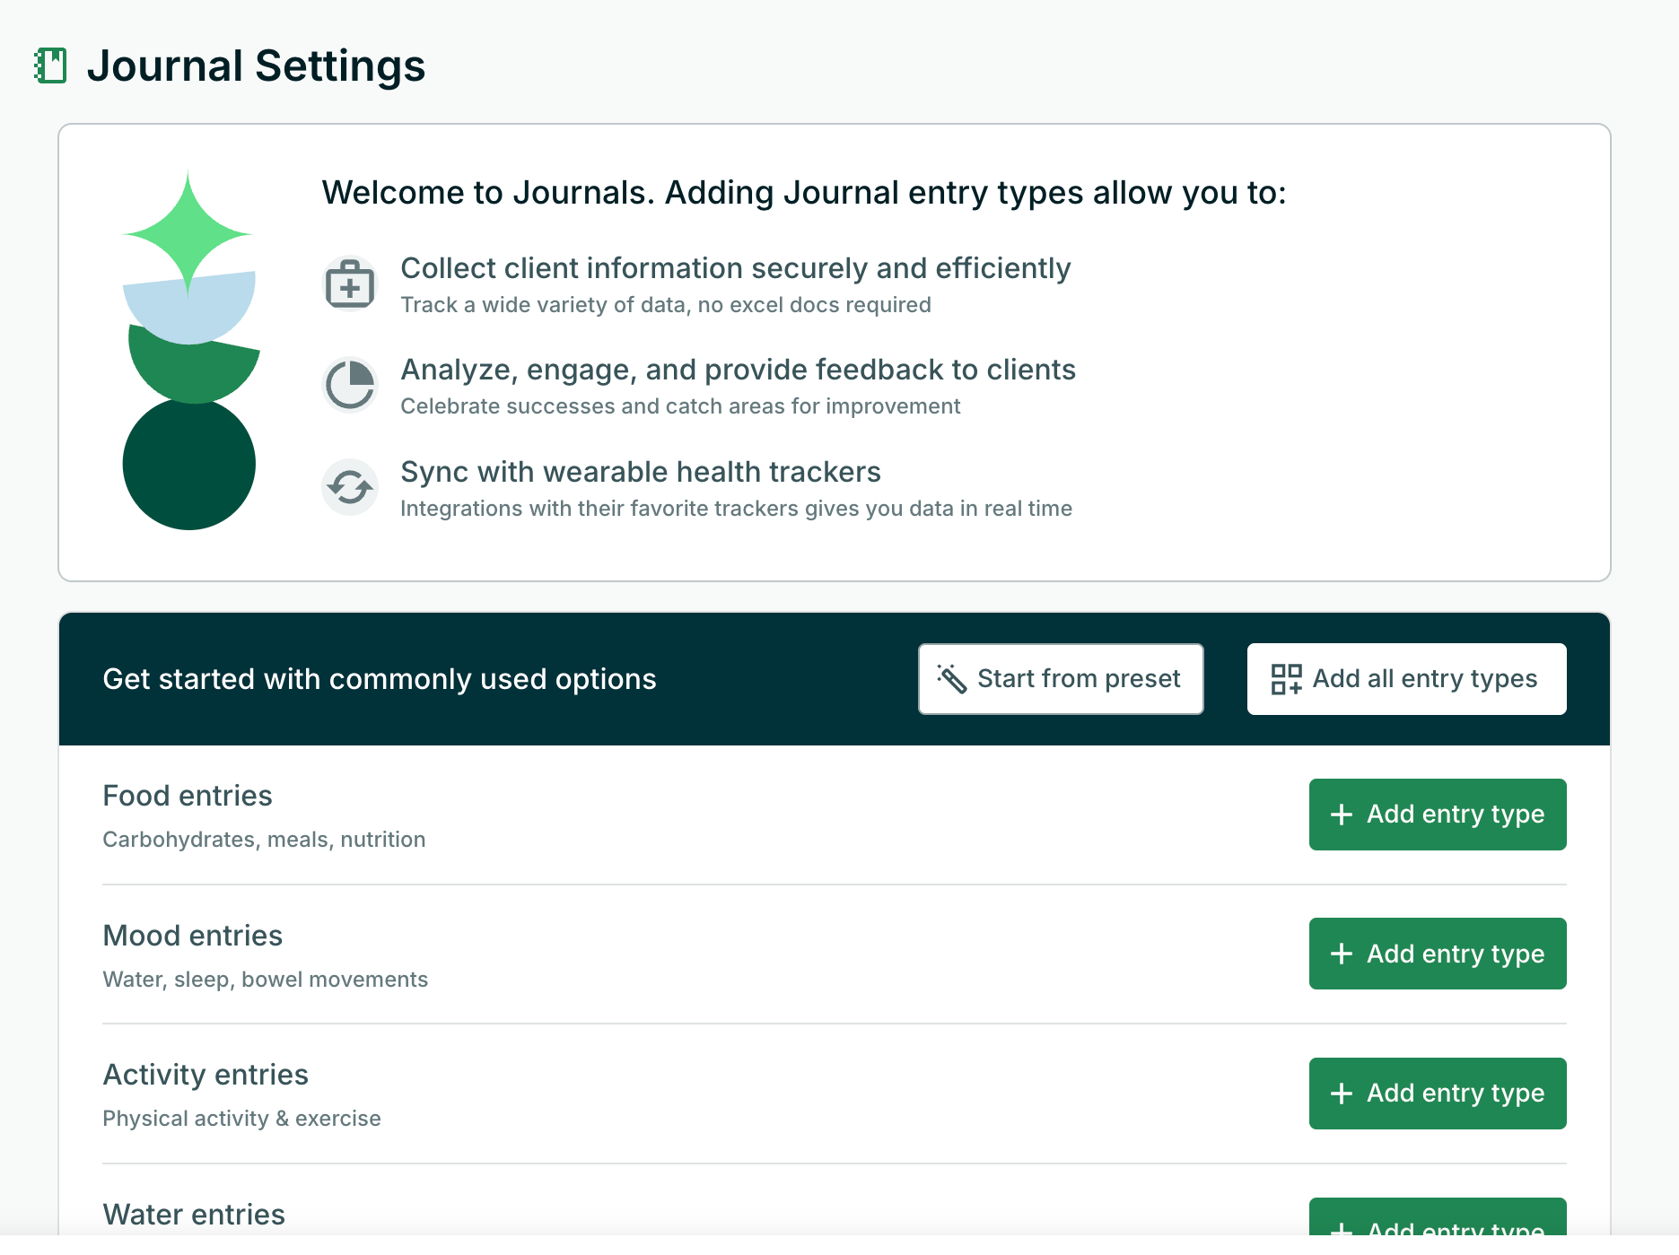Select the Food entries heading

click(188, 796)
